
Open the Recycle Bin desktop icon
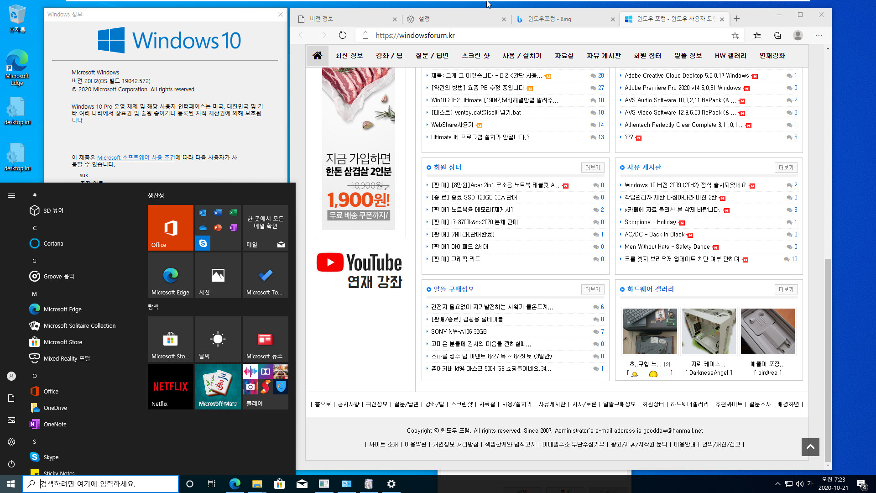tap(17, 19)
